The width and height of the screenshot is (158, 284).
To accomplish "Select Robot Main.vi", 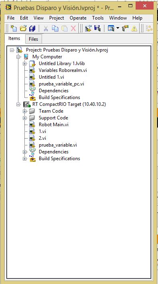I will [54, 125].
